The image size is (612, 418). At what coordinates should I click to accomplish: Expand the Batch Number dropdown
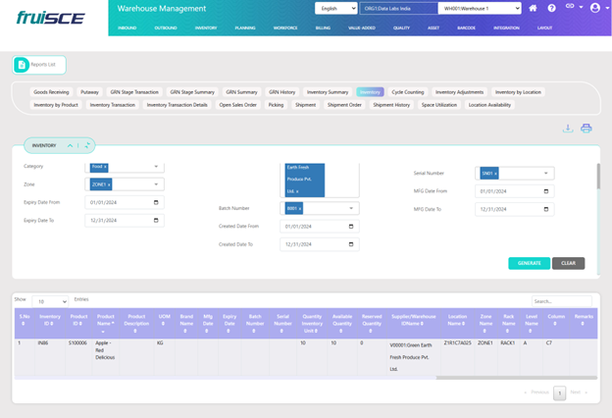pos(351,208)
